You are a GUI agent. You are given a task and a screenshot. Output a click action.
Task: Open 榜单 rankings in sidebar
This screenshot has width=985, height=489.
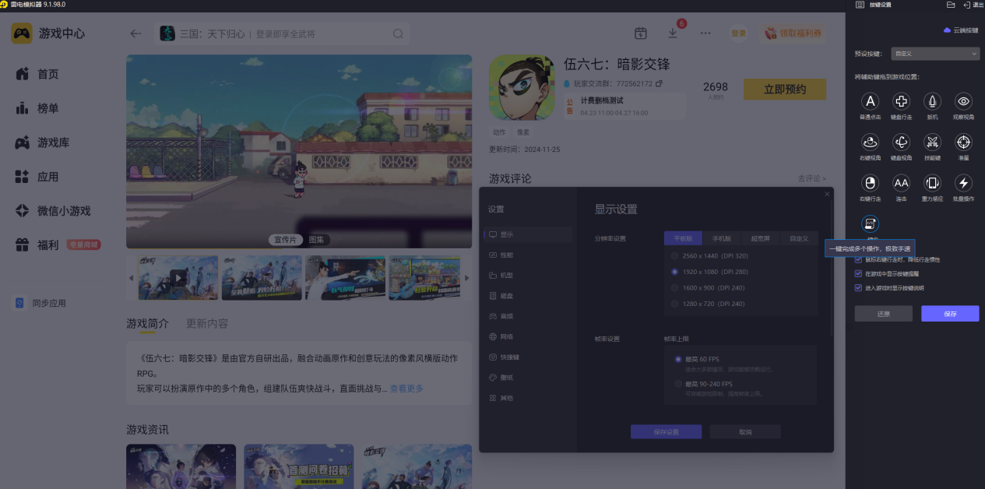pyautogui.click(x=37, y=108)
